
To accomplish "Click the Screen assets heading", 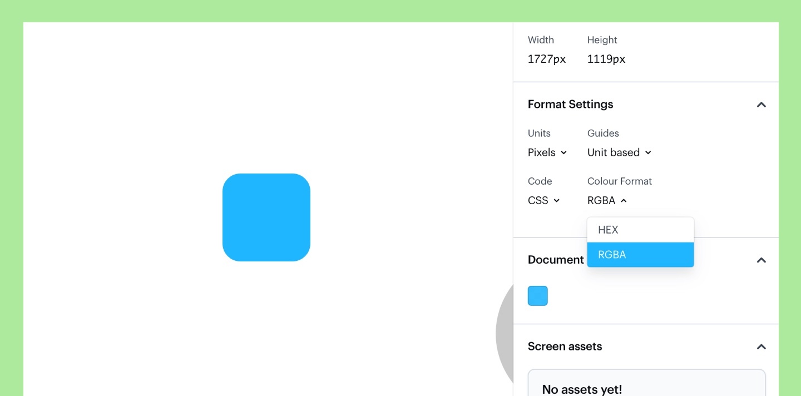I will pyautogui.click(x=565, y=346).
